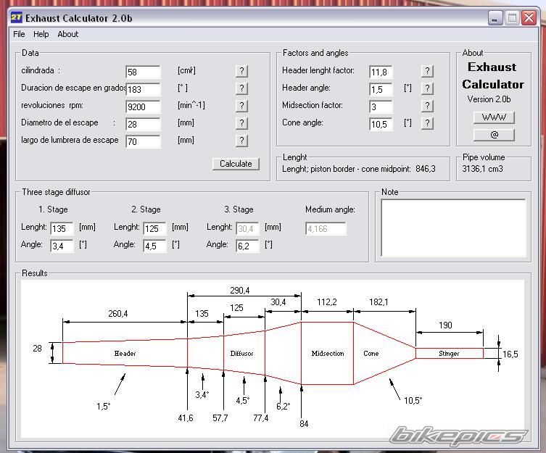Click the 1. Stage Lenght field

click(x=62, y=228)
